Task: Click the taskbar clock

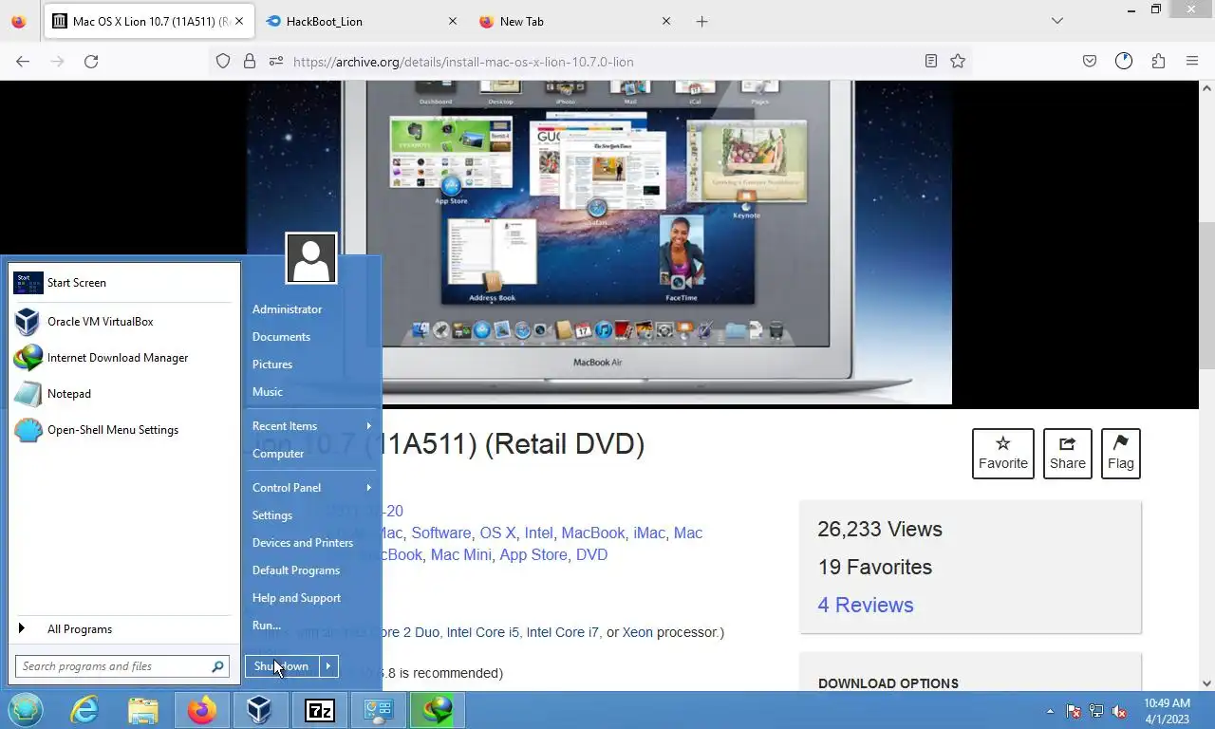Action: [1167, 711]
